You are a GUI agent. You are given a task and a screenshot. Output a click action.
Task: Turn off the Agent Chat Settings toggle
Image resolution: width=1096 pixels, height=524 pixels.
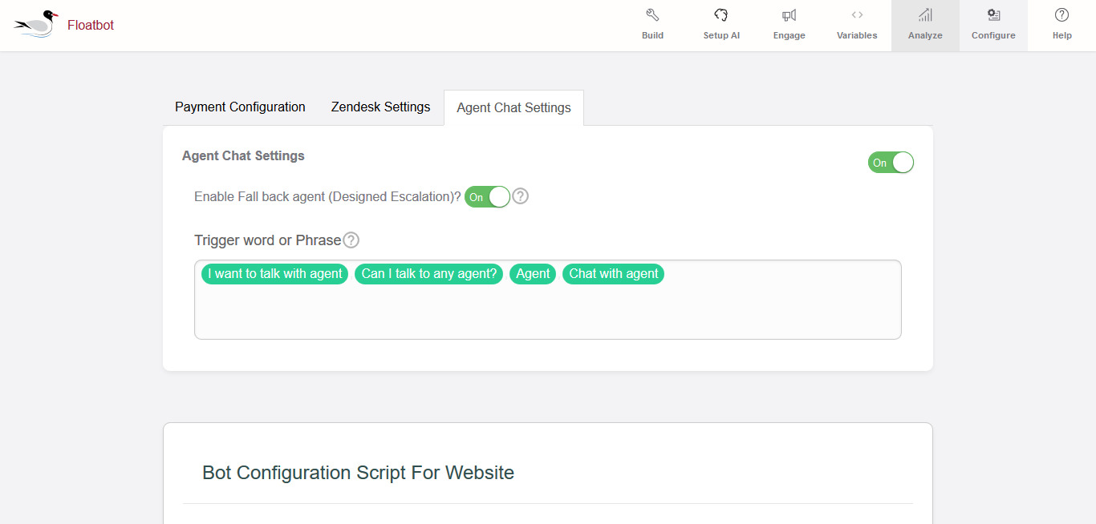(891, 163)
